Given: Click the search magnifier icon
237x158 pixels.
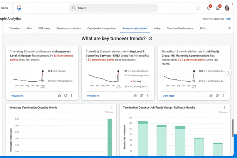Looking at the screenshot, I should point(74,8).
